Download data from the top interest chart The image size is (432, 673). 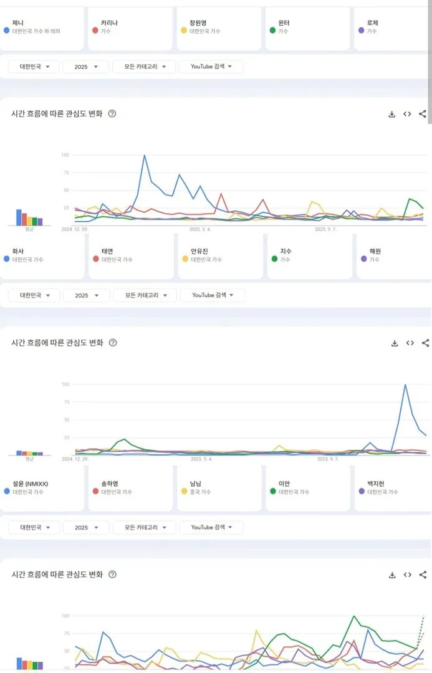(x=391, y=114)
